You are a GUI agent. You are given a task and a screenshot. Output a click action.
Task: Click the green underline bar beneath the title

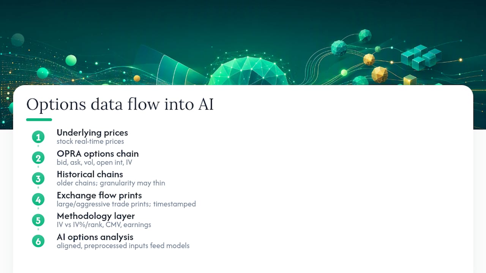click(39, 120)
